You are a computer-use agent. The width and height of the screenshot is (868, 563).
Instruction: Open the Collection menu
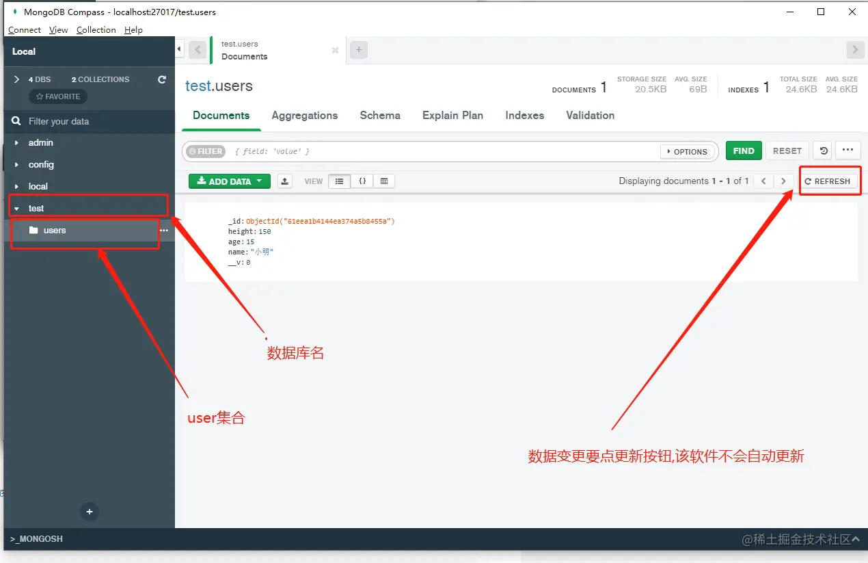click(96, 30)
